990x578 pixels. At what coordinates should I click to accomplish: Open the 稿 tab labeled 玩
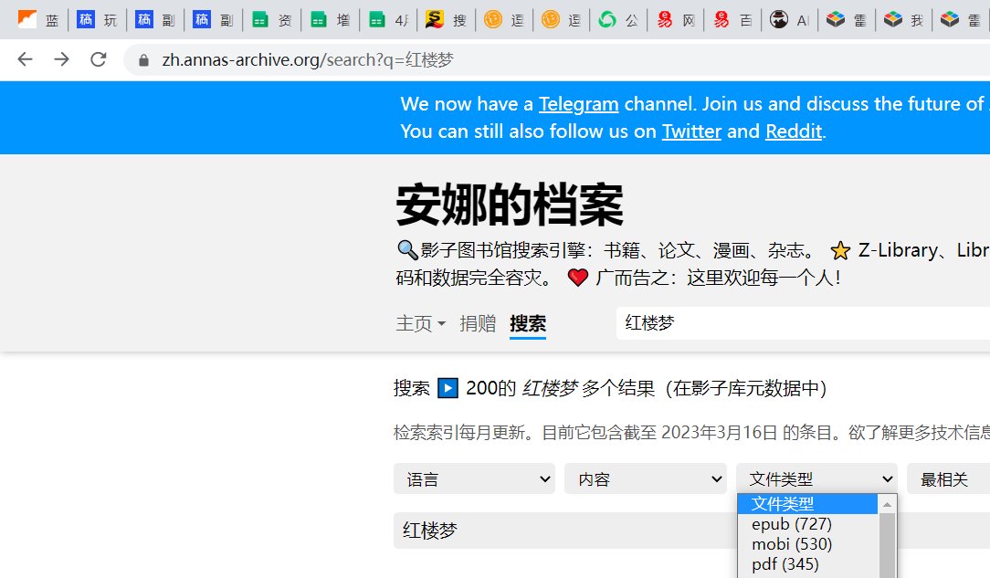click(x=97, y=20)
